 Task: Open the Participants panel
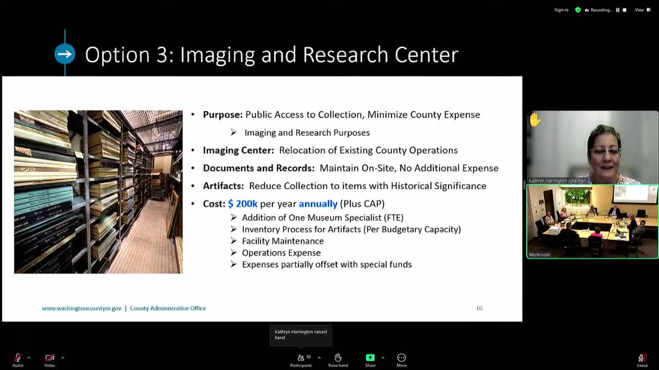point(301,359)
